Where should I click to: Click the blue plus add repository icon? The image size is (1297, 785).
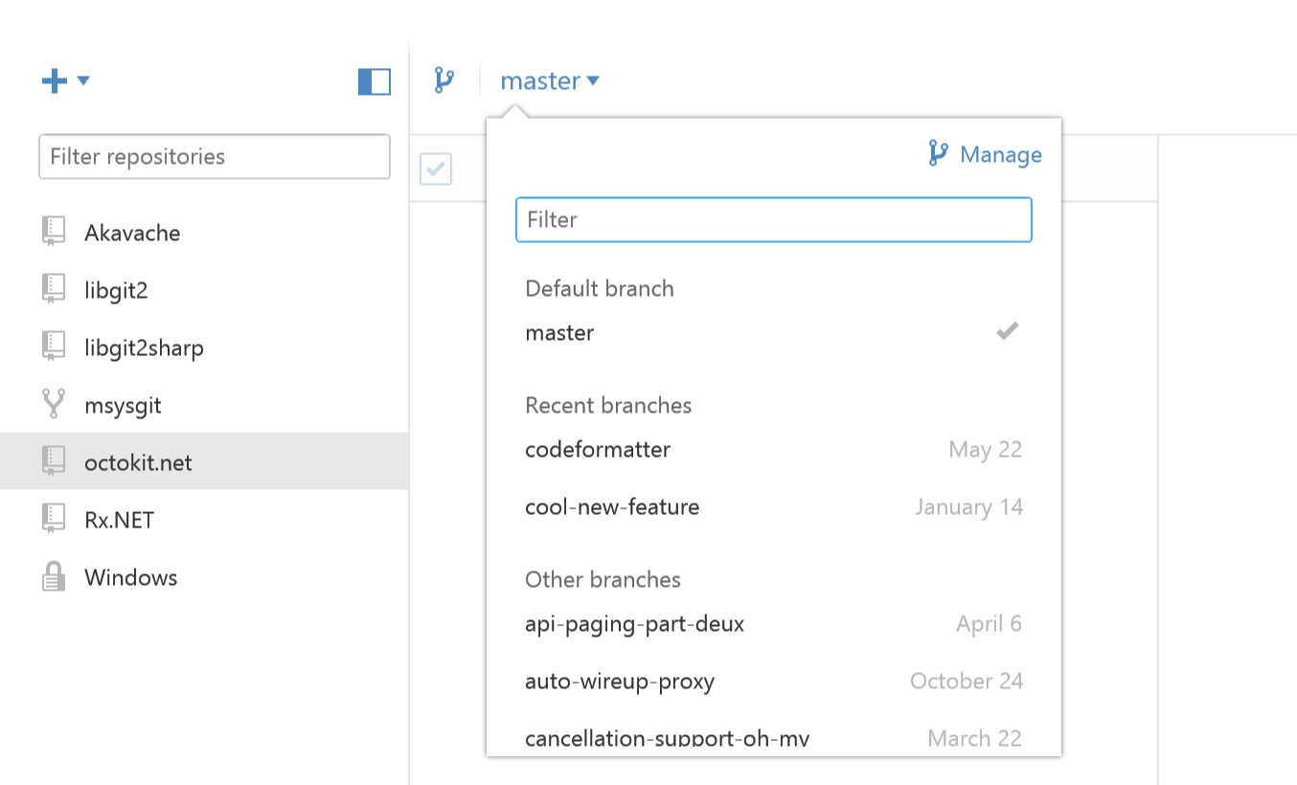tap(54, 81)
